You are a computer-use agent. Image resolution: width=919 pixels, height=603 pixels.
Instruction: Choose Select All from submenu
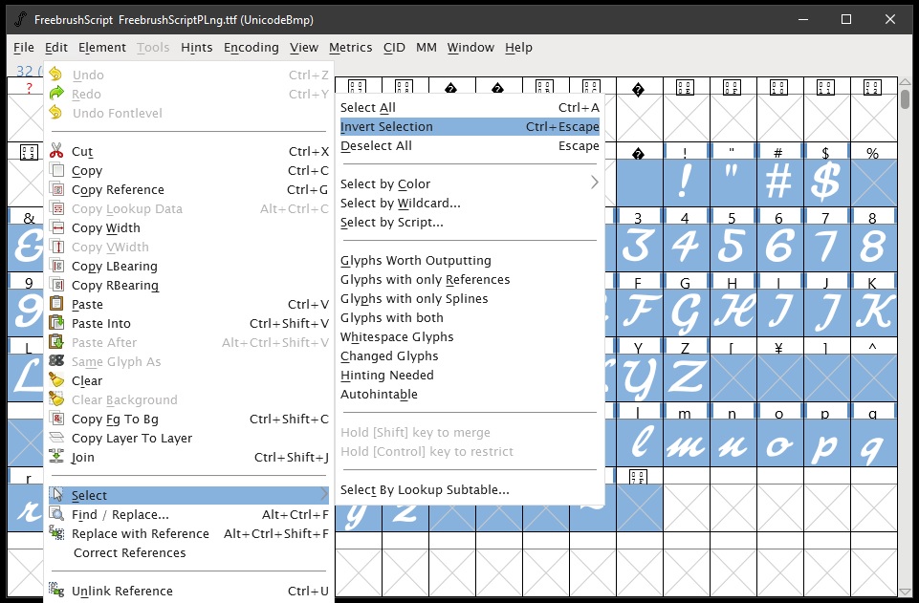click(470, 107)
